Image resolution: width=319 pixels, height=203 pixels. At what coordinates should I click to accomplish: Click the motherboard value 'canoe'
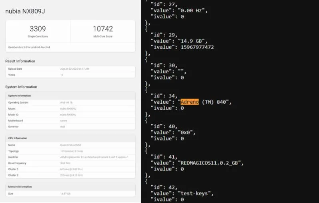pyautogui.click(x=64, y=121)
